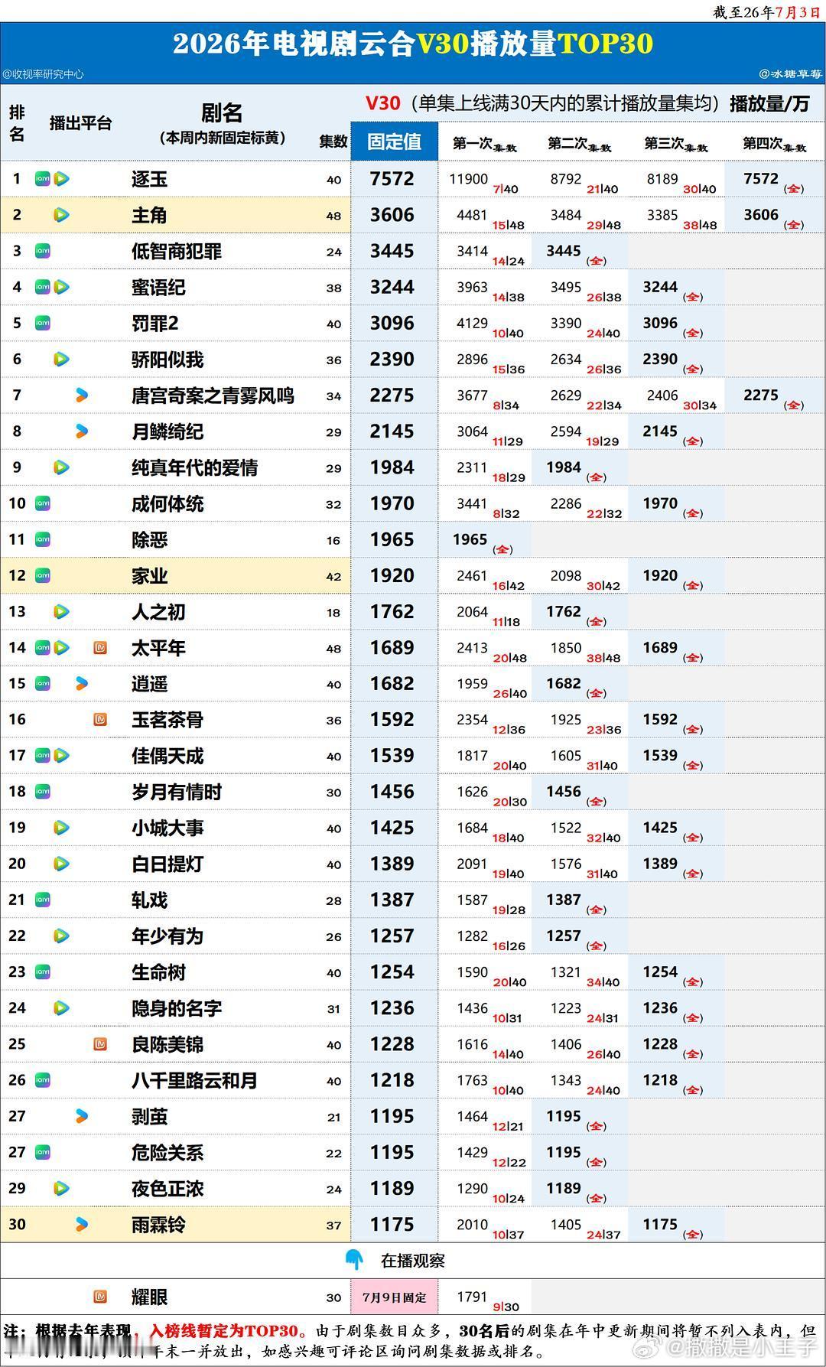Select the Youku icon beside 月鳞绮纪
826x1367 pixels.
coord(82,431)
